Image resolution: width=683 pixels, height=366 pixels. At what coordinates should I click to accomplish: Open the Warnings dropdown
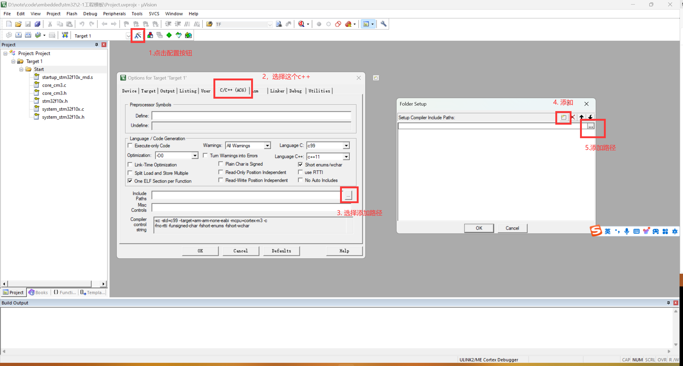pos(267,146)
